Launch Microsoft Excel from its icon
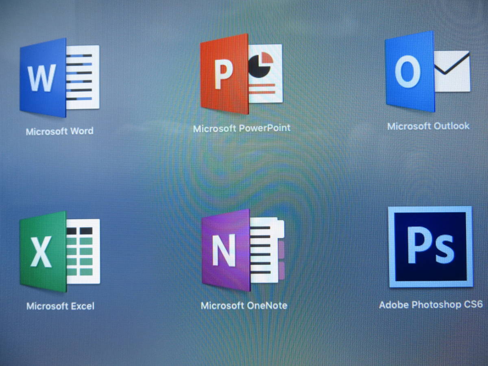 pyautogui.click(x=59, y=251)
